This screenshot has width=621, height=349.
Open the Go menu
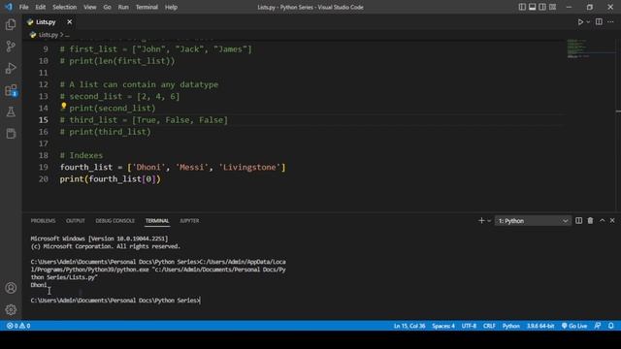[107, 7]
